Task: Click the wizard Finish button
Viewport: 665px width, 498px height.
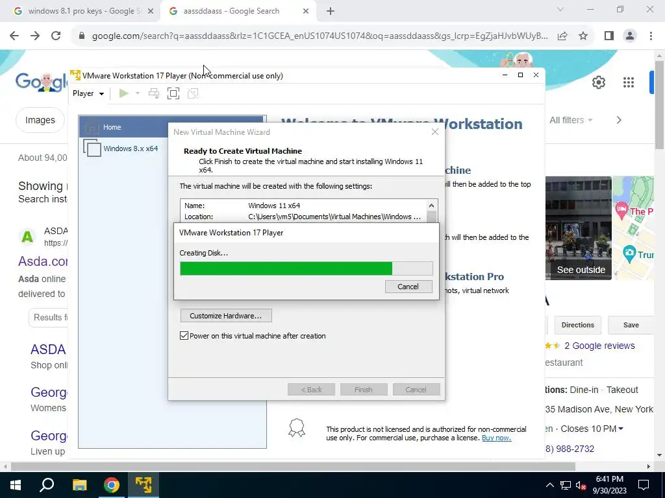Action: 364,390
